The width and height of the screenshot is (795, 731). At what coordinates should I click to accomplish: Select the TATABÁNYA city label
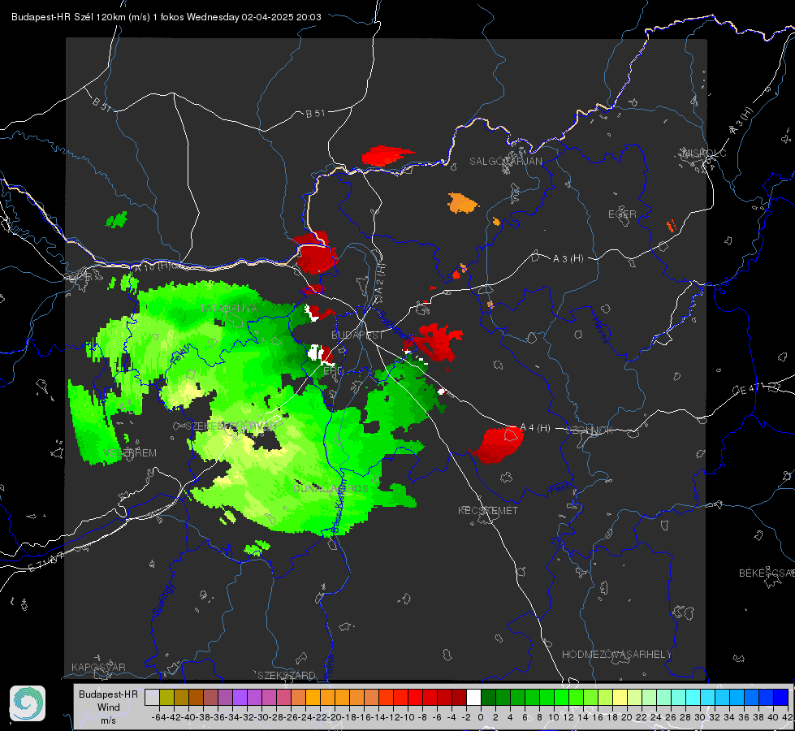click(x=229, y=308)
